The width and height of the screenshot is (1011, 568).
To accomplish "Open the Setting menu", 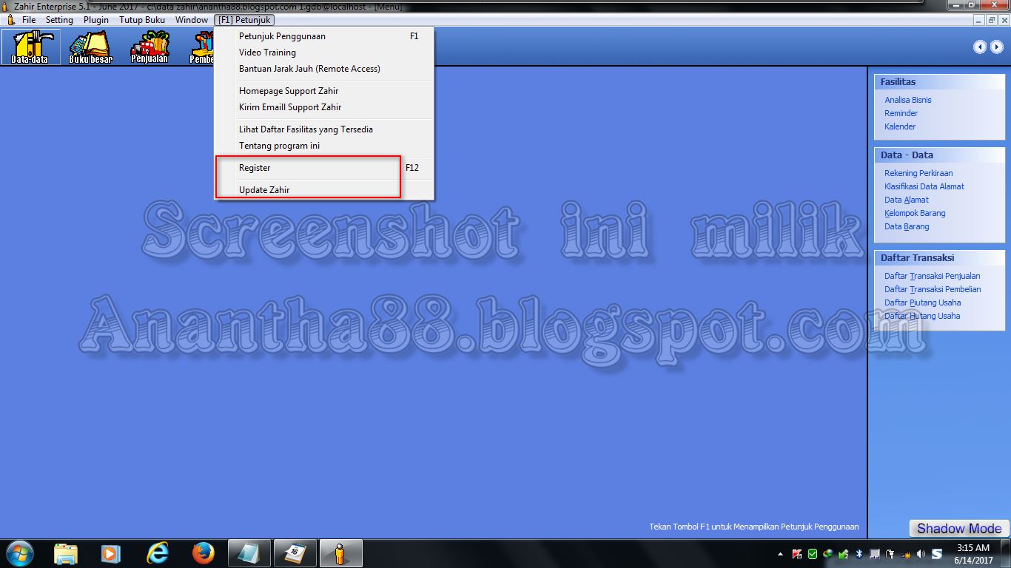I will [59, 20].
